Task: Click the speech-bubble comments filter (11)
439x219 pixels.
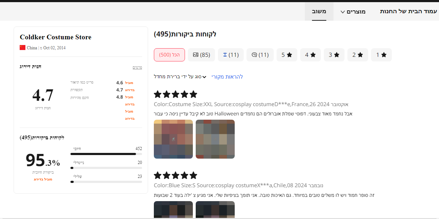Action: [x=260, y=55]
